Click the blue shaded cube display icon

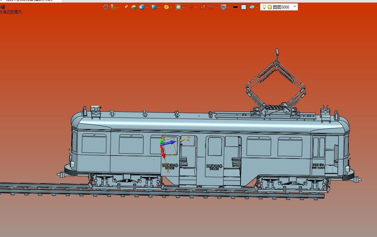pos(142,7)
